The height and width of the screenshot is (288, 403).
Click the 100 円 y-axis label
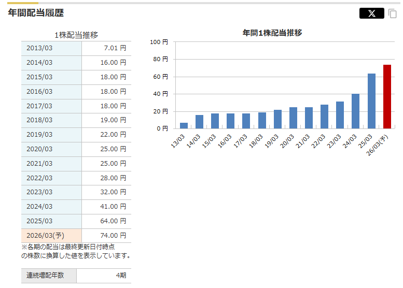click(159, 42)
